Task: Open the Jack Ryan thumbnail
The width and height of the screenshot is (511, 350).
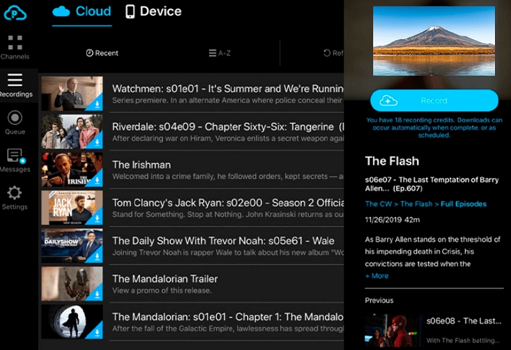Action: click(72, 208)
